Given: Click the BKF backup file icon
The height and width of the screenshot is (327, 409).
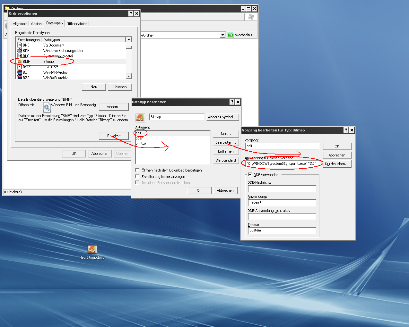Looking at the screenshot, I should click(20, 51).
